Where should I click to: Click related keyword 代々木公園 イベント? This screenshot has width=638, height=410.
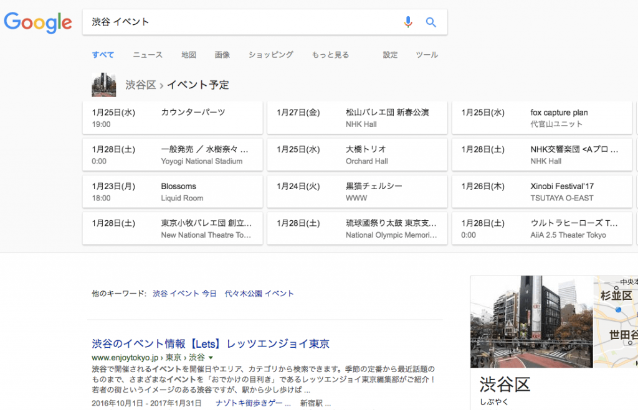(x=259, y=293)
